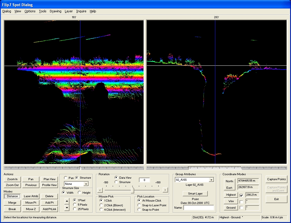Click the rotation angle slider thumb
This screenshot has height=223, width=291.
click(x=132, y=190)
